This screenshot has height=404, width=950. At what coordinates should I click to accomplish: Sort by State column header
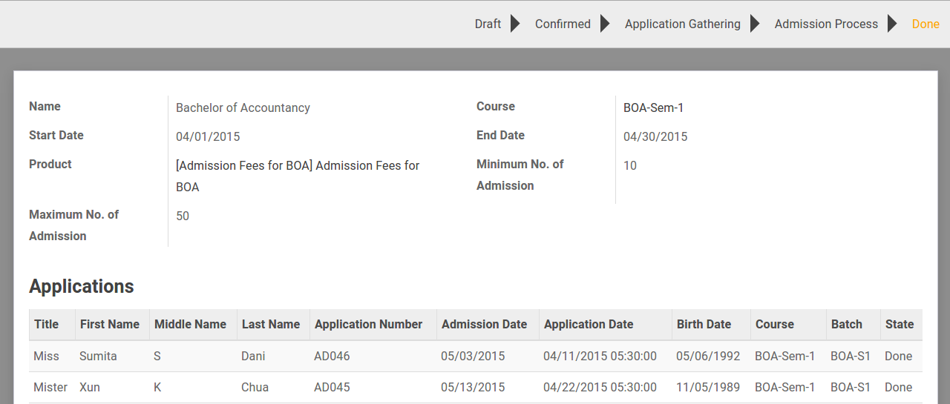[901, 325]
